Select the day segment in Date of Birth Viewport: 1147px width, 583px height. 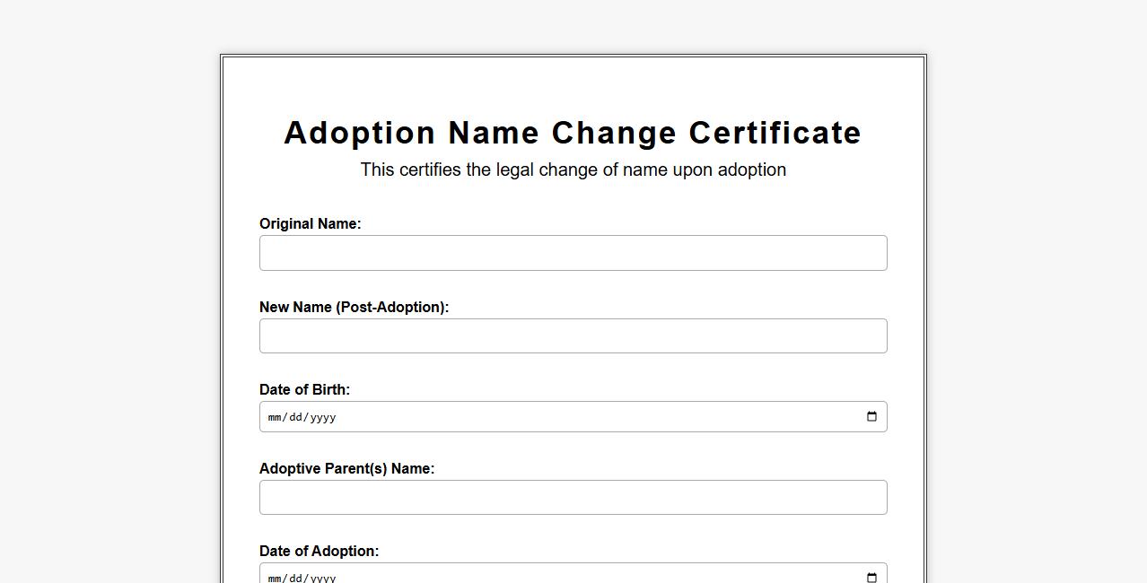[296, 417]
